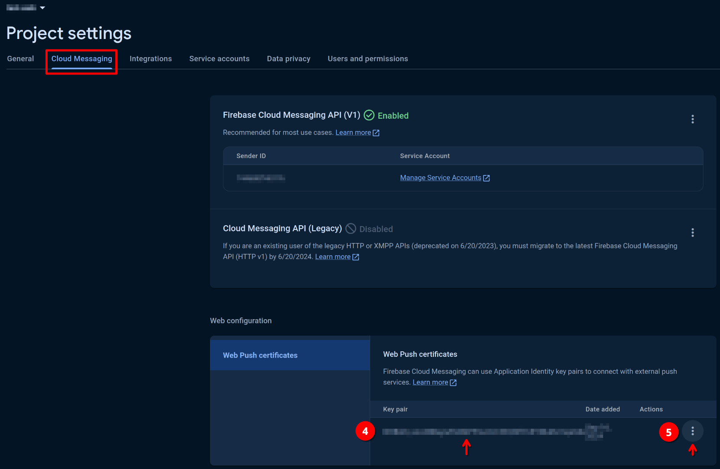
Task: Click the green Enabled checkmark icon
Action: pyautogui.click(x=369, y=115)
